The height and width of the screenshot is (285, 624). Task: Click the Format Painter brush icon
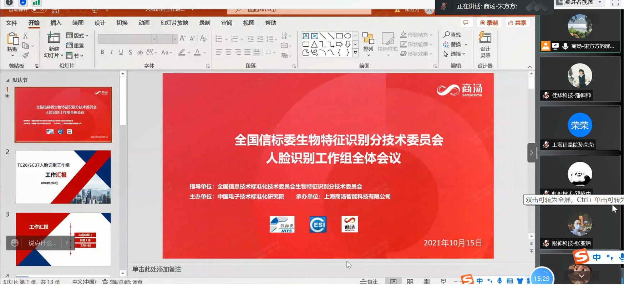point(25,55)
